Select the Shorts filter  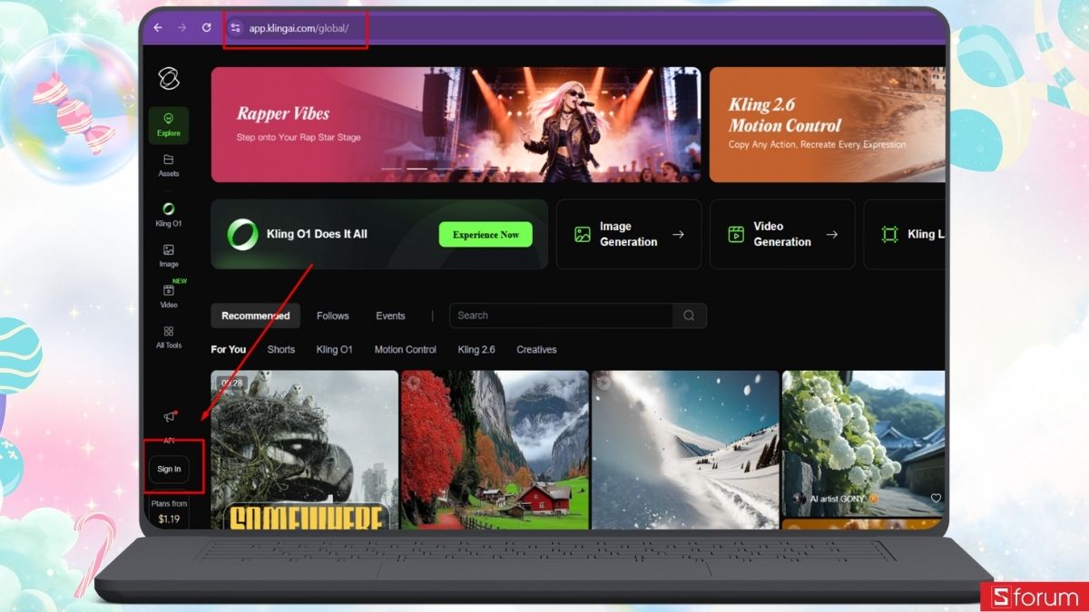[281, 349]
